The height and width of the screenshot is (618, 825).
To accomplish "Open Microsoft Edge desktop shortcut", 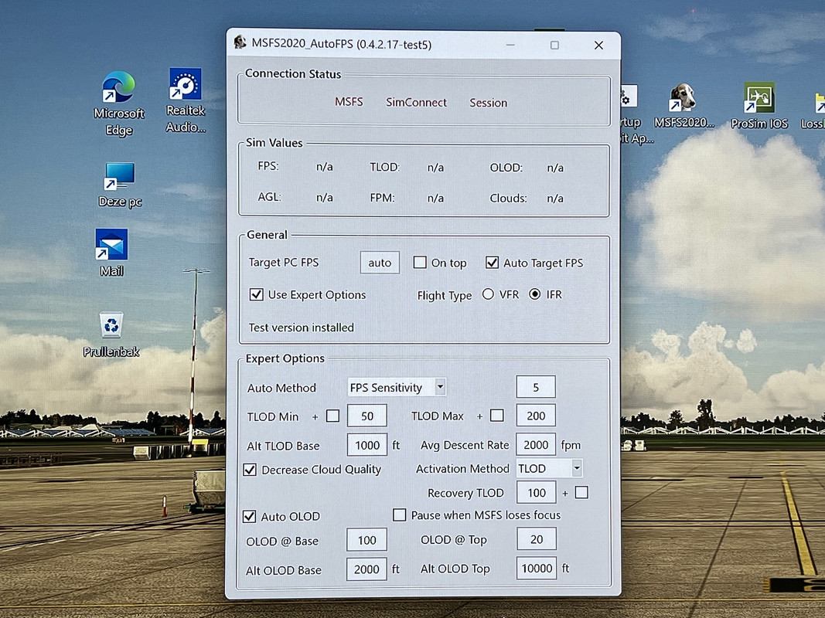I will pos(119,104).
